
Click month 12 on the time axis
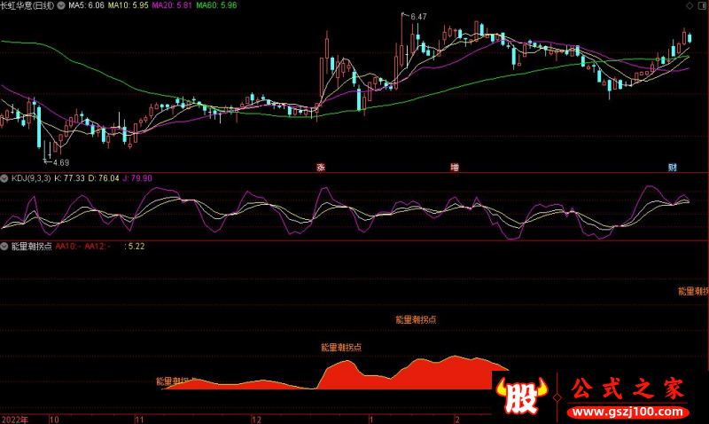pyautogui.click(x=256, y=420)
